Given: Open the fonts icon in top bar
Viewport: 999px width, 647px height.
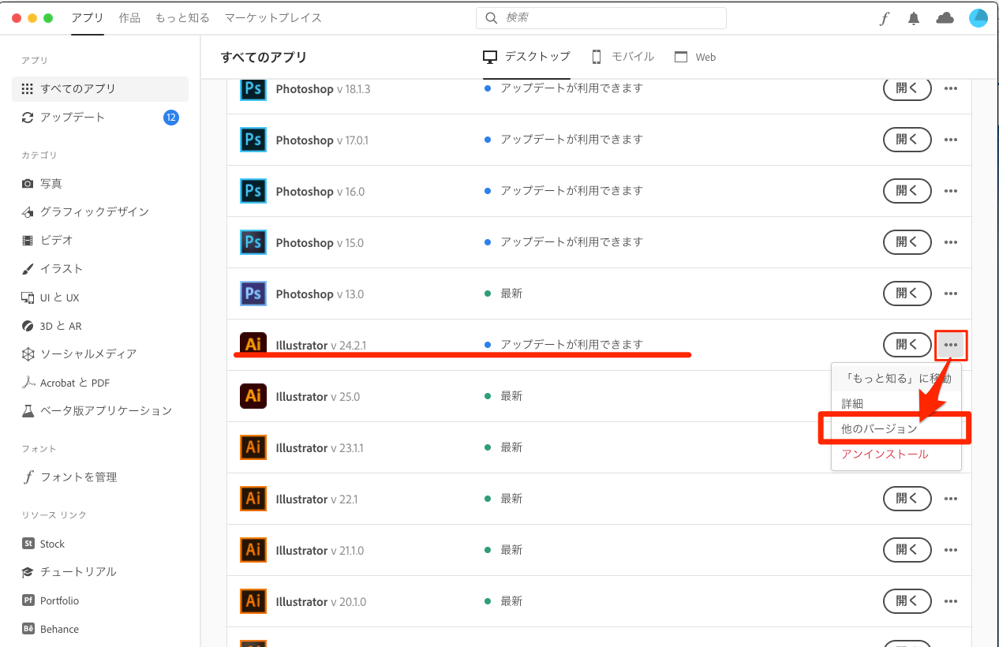Looking at the screenshot, I should (x=885, y=18).
